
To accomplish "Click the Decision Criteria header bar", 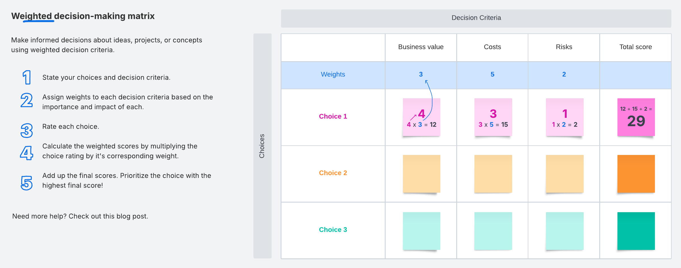I will [476, 18].
